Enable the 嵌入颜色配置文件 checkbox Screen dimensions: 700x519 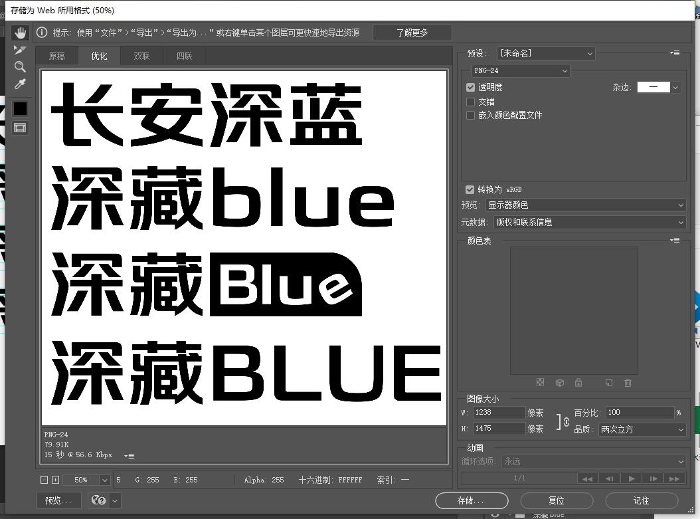[470, 115]
